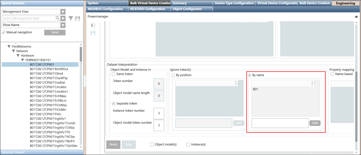
Task: Enable the Object model(s) checkbox
Action: 152,144
